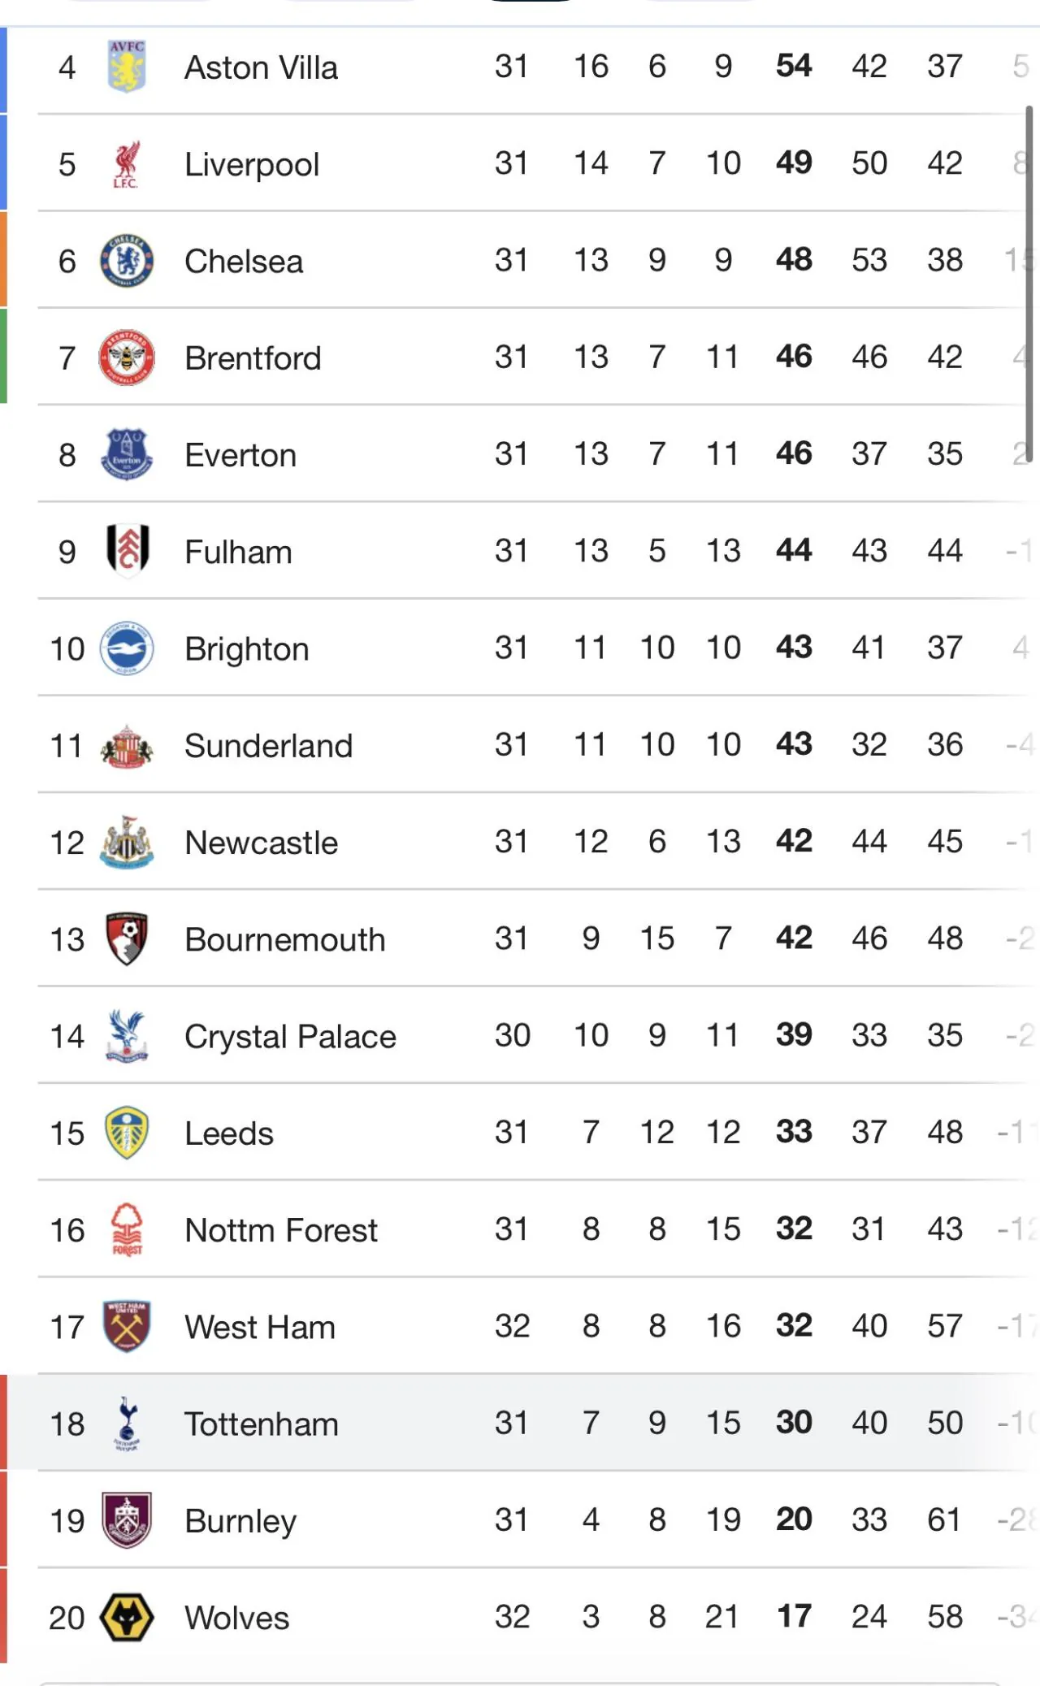The height and width of the screenshot is (1686, 1040).
Task: Click the West Ham hammers crest
Action: pyautogui.click(x=127, y=1326)
